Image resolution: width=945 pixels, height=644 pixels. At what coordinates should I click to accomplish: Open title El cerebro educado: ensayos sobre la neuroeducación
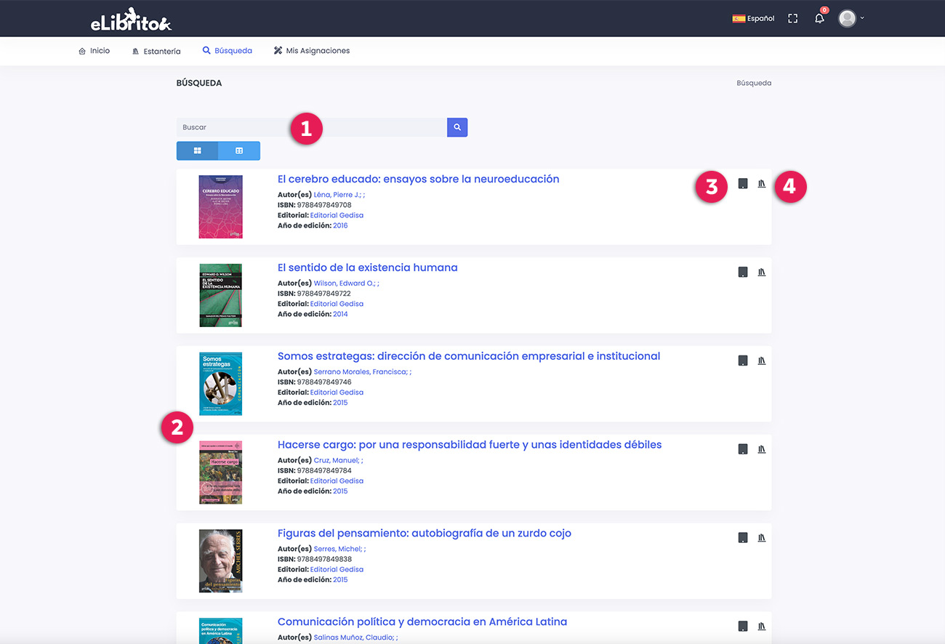point(419,179)
